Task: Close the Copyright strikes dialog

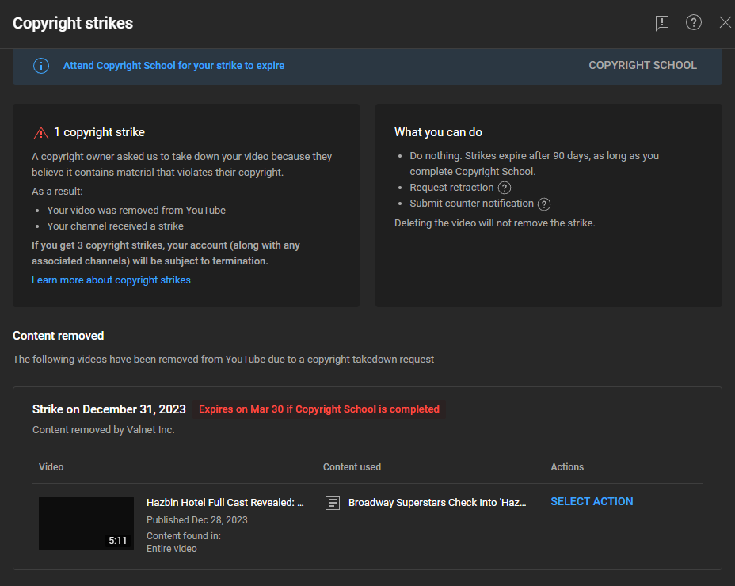Action: (x=725, y=22)
